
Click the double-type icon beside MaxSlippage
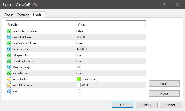[9, 67]
